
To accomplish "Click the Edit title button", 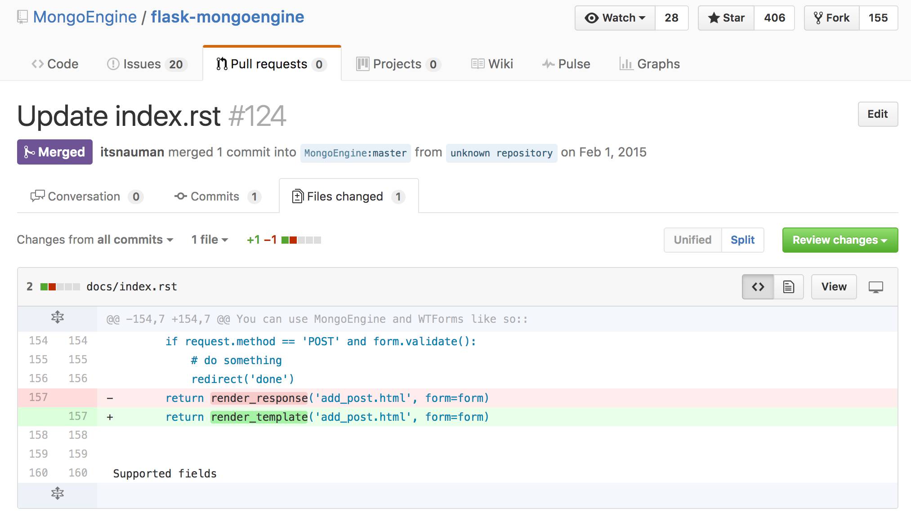I will click(x=877, y=114).
